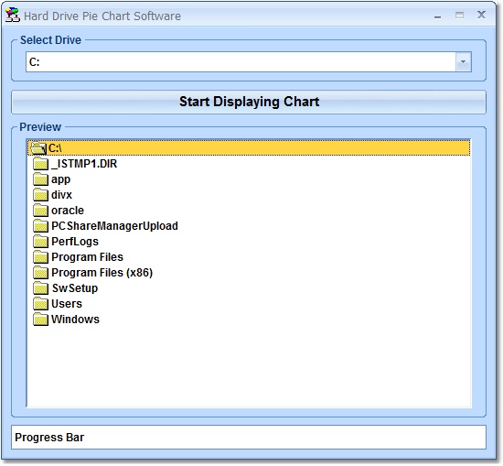Start Displaying Chart
The height and width of the screenshot is (466, 503).
[249, 102]
